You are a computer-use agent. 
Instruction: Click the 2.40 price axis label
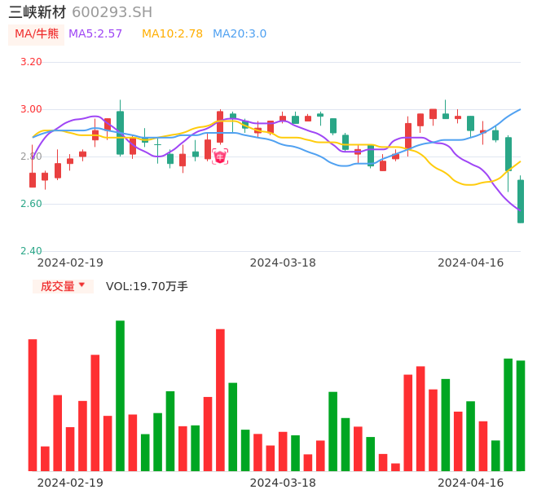point(31,251)
